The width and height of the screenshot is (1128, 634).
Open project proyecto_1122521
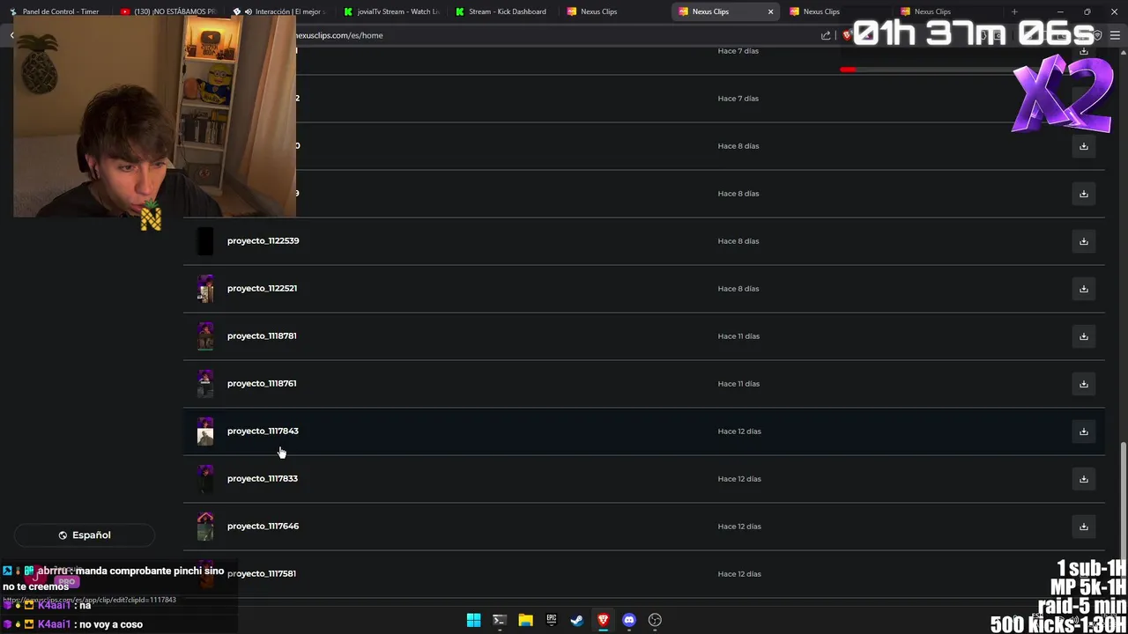[262, 289]
